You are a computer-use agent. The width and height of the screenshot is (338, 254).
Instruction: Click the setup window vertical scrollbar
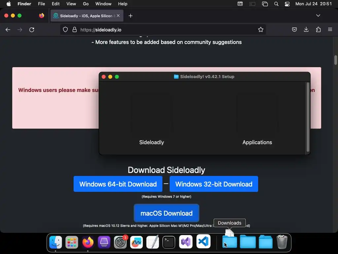[x=308, y=117]
